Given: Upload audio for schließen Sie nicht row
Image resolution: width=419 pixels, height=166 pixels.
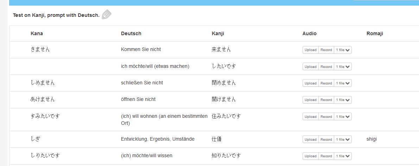Looking at the screenshot, I should coord(311,83).
